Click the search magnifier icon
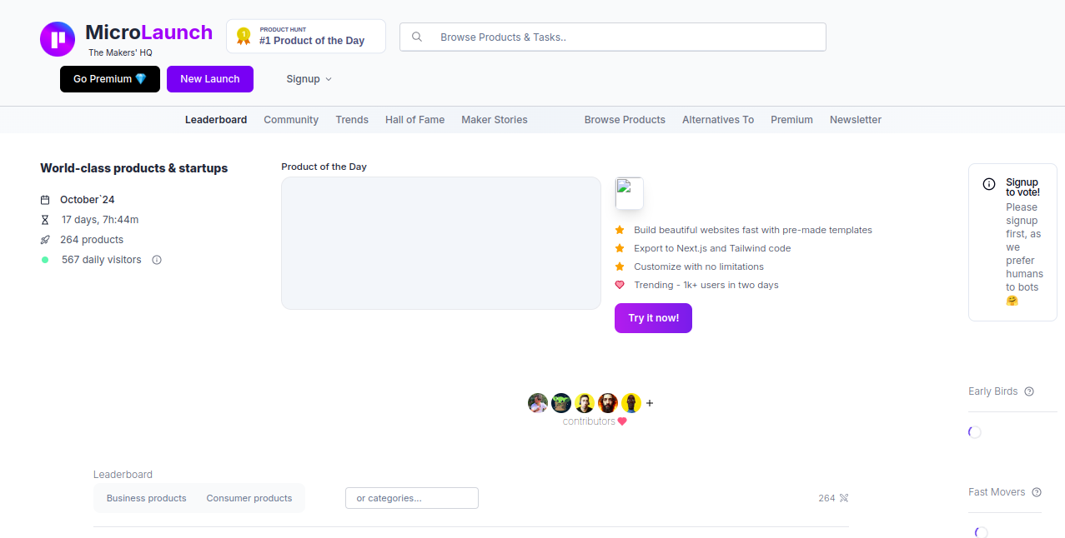This screenshot has width=1065, height=538. pyautogui.click(x=417, y=37)
